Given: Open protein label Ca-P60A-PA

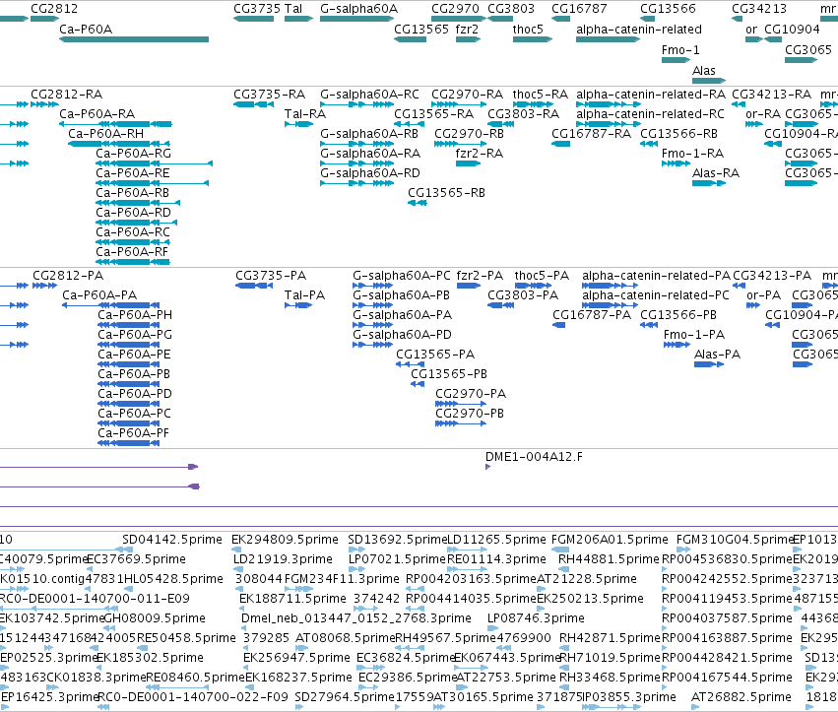Looking at the screenshot, I should (x=99, y=295).
